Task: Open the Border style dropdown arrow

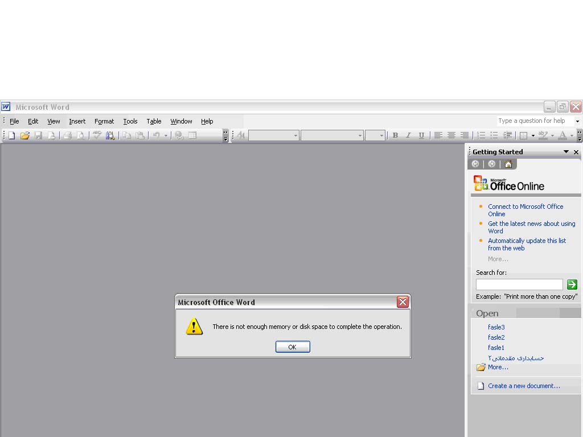Action: click(x=533, y=135)
